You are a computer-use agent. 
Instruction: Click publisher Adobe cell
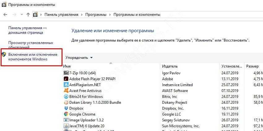point(168,79)
